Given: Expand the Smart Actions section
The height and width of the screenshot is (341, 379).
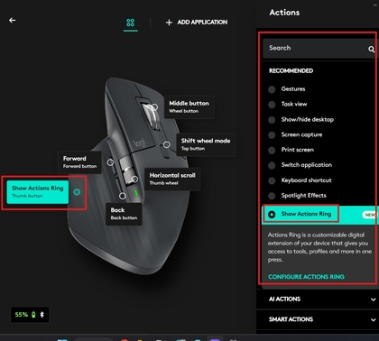Looking at the screenshot, I should (319, 319).
